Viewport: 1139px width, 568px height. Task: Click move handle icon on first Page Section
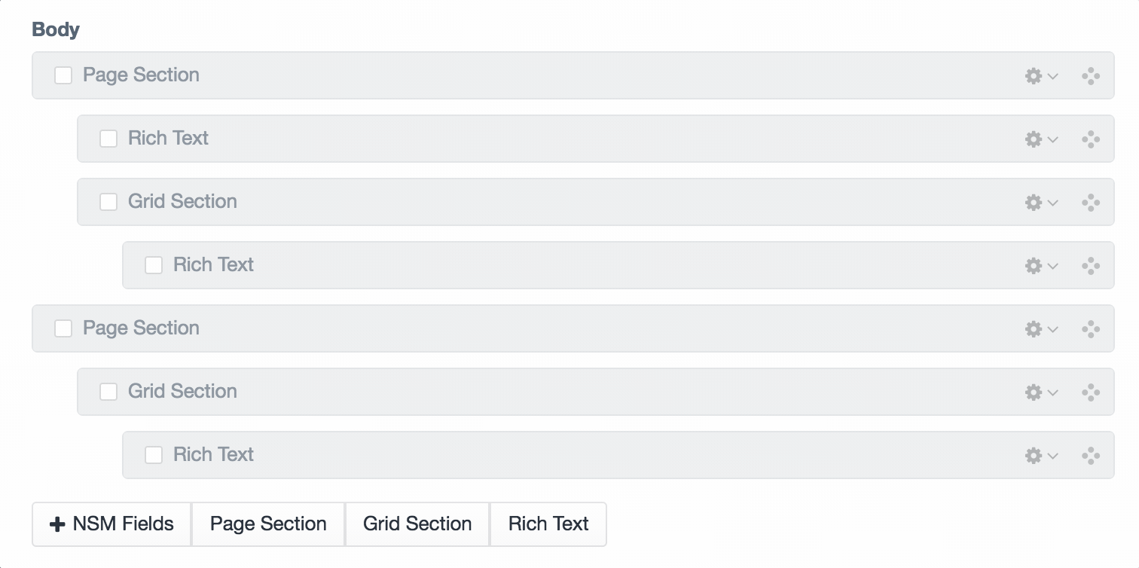pyautogui.click(x=1090, y=76)
